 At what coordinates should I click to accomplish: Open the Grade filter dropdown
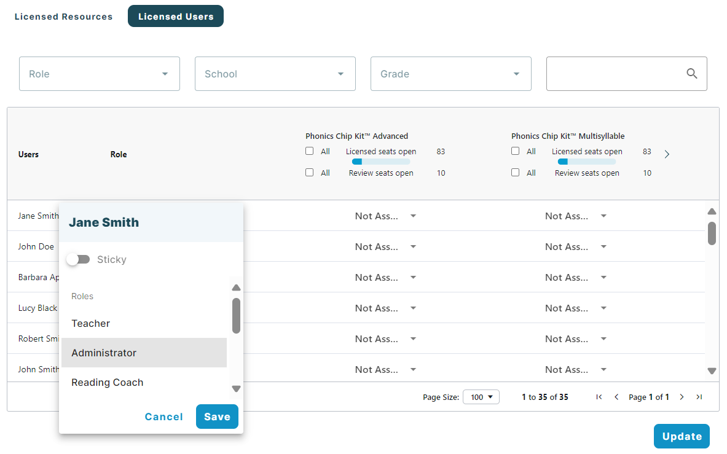point(450,74)
